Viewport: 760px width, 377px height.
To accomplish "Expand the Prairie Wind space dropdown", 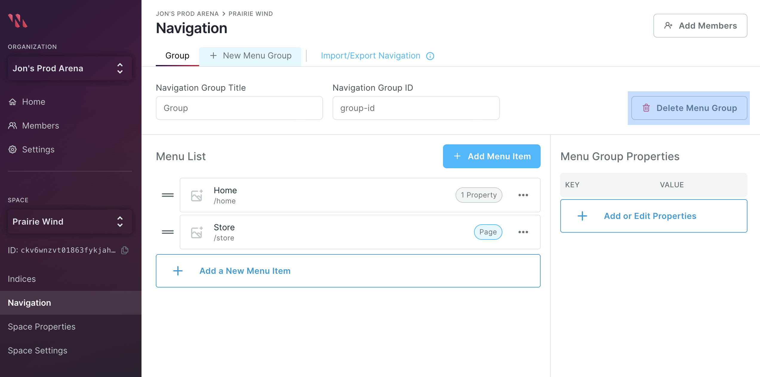I will 70,222.
